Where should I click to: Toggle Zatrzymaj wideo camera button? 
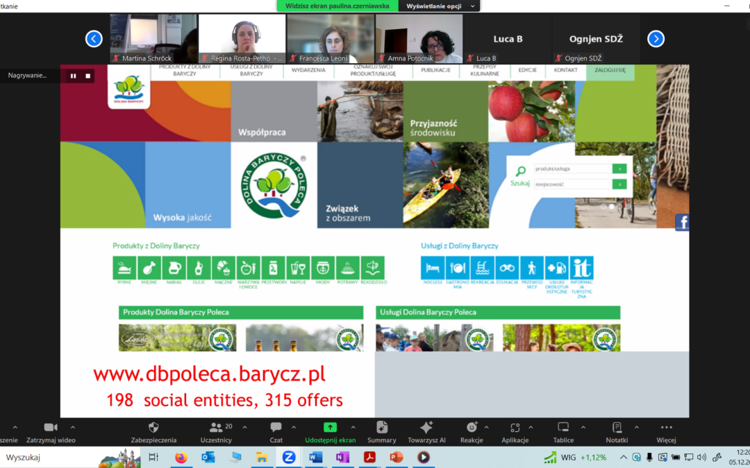click(x=50, y=428)
